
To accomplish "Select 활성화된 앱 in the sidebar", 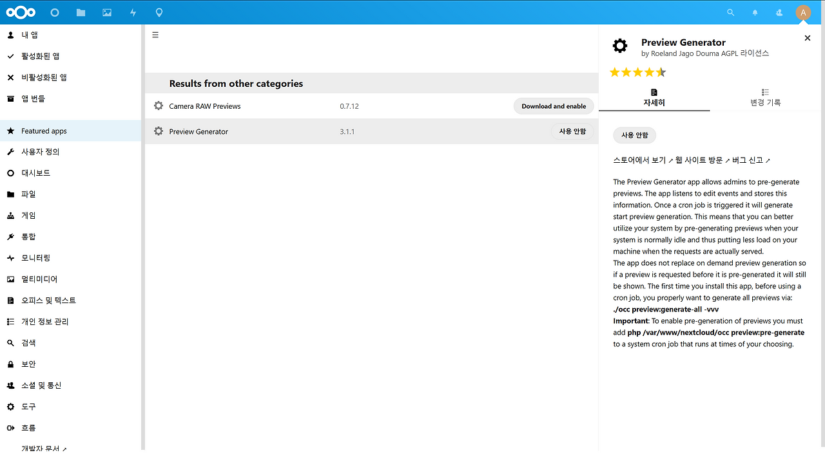I will (x=70, y=56).
